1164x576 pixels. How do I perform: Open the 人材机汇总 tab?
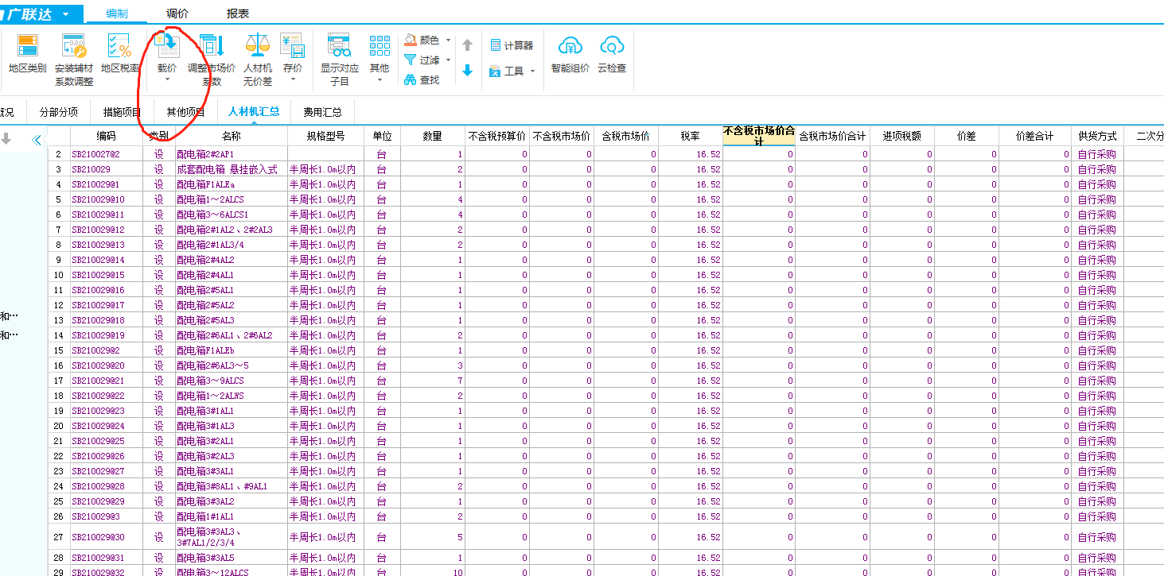click(x=254, y=111)
